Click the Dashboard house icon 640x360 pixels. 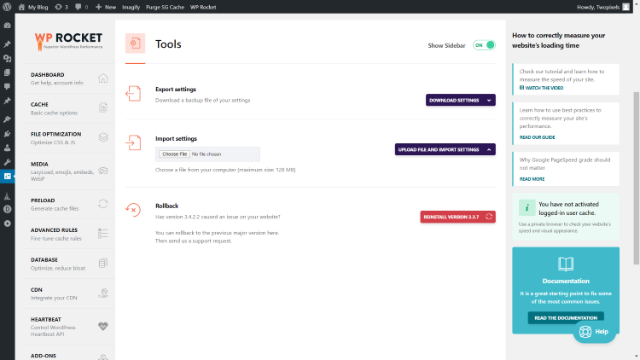pyautogui.click(x=103, y=78)
